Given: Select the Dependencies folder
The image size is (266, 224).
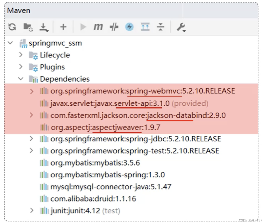Looking at the screenshot, I should point(65,79).
